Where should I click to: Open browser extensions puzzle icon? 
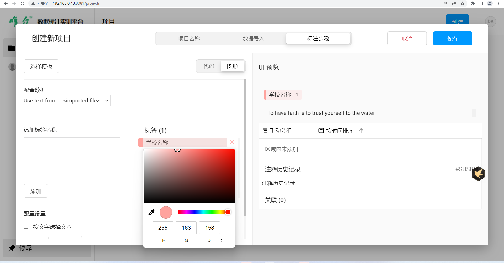pos(473,3)
